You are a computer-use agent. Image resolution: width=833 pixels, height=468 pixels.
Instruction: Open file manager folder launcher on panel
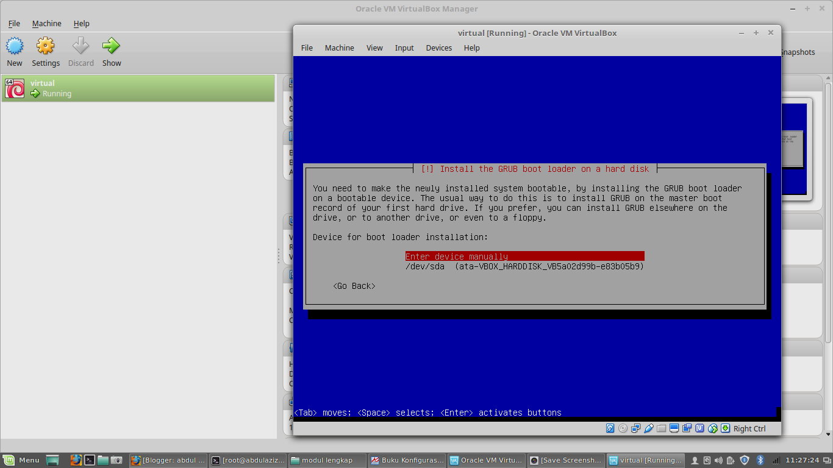coord(102,460)
